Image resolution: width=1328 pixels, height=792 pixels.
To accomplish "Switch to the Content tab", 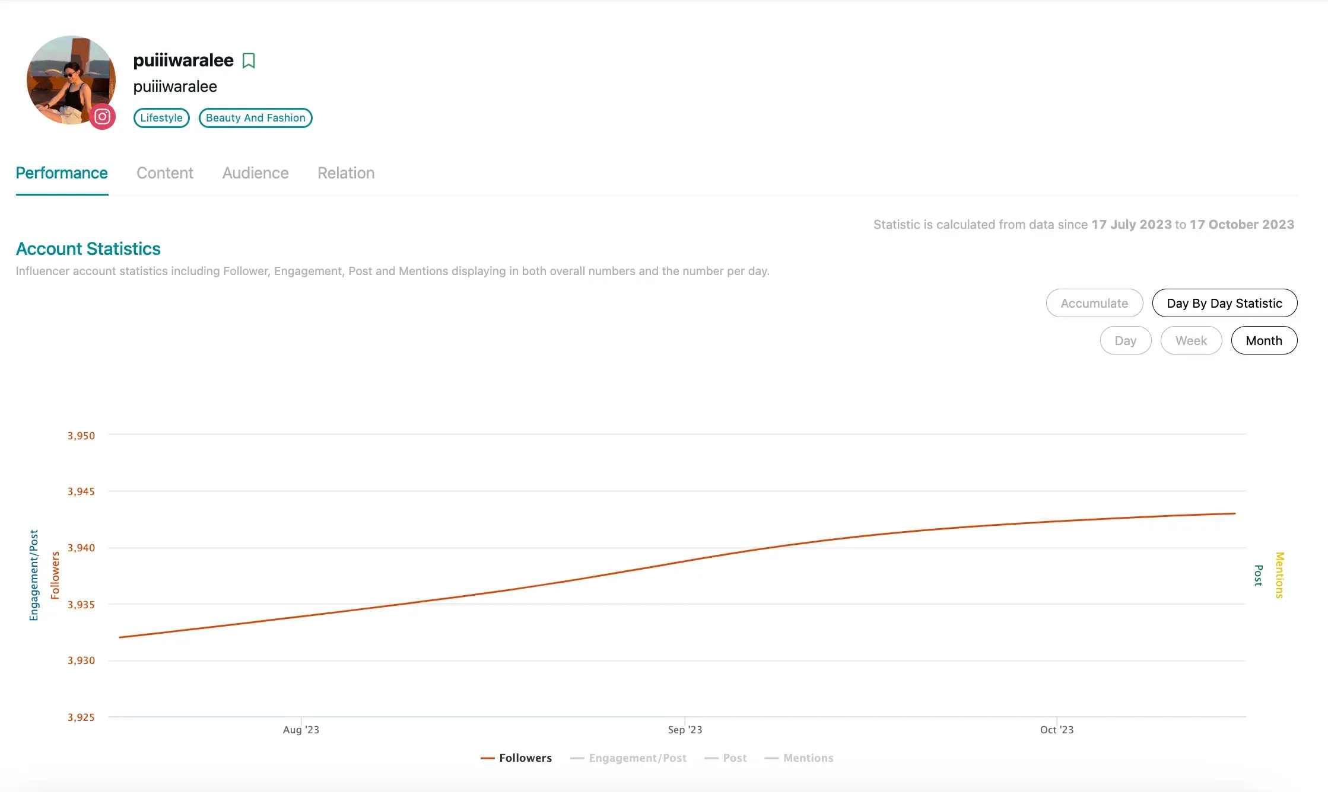I will 164,173.
